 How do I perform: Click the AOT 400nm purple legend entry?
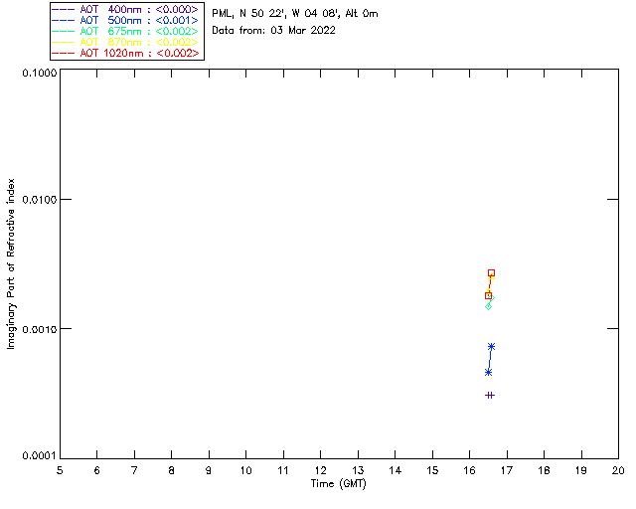(x=125, y=9)
